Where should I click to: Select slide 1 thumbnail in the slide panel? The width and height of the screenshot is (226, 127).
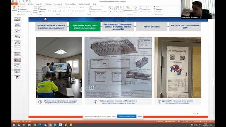(x=17, y=19)
